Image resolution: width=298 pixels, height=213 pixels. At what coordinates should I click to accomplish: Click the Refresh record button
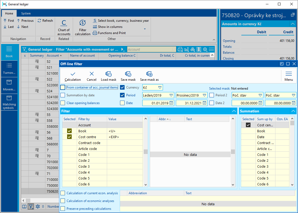pyautogui.click(x=45, y=20)
